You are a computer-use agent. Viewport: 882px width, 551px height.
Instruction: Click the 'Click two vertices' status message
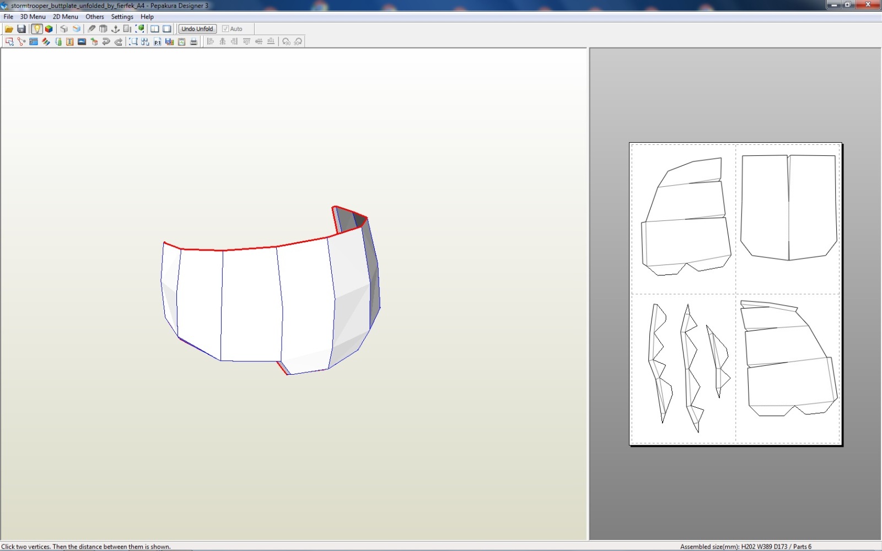tap(86, 547)
